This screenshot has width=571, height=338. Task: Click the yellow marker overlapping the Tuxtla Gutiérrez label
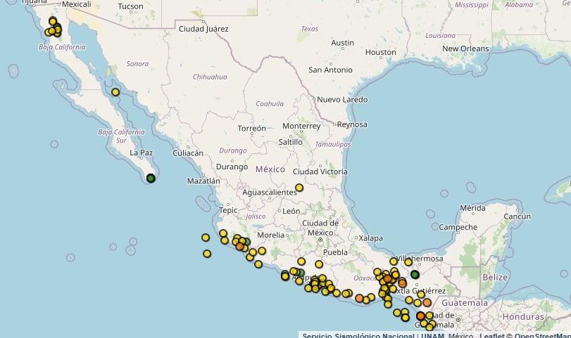point(421,294)
